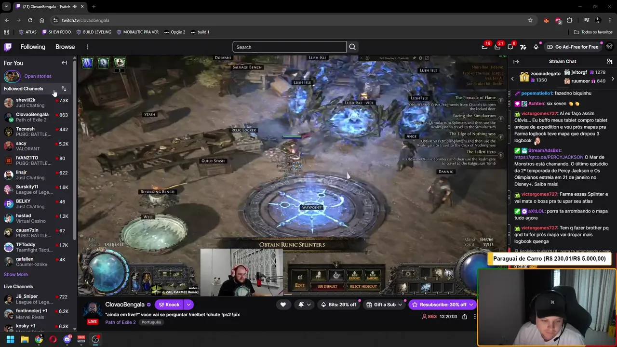The width and height of the screenshot is (617, 347).
Task: Go to the Following tab
Action: click(x=33, y=47)
